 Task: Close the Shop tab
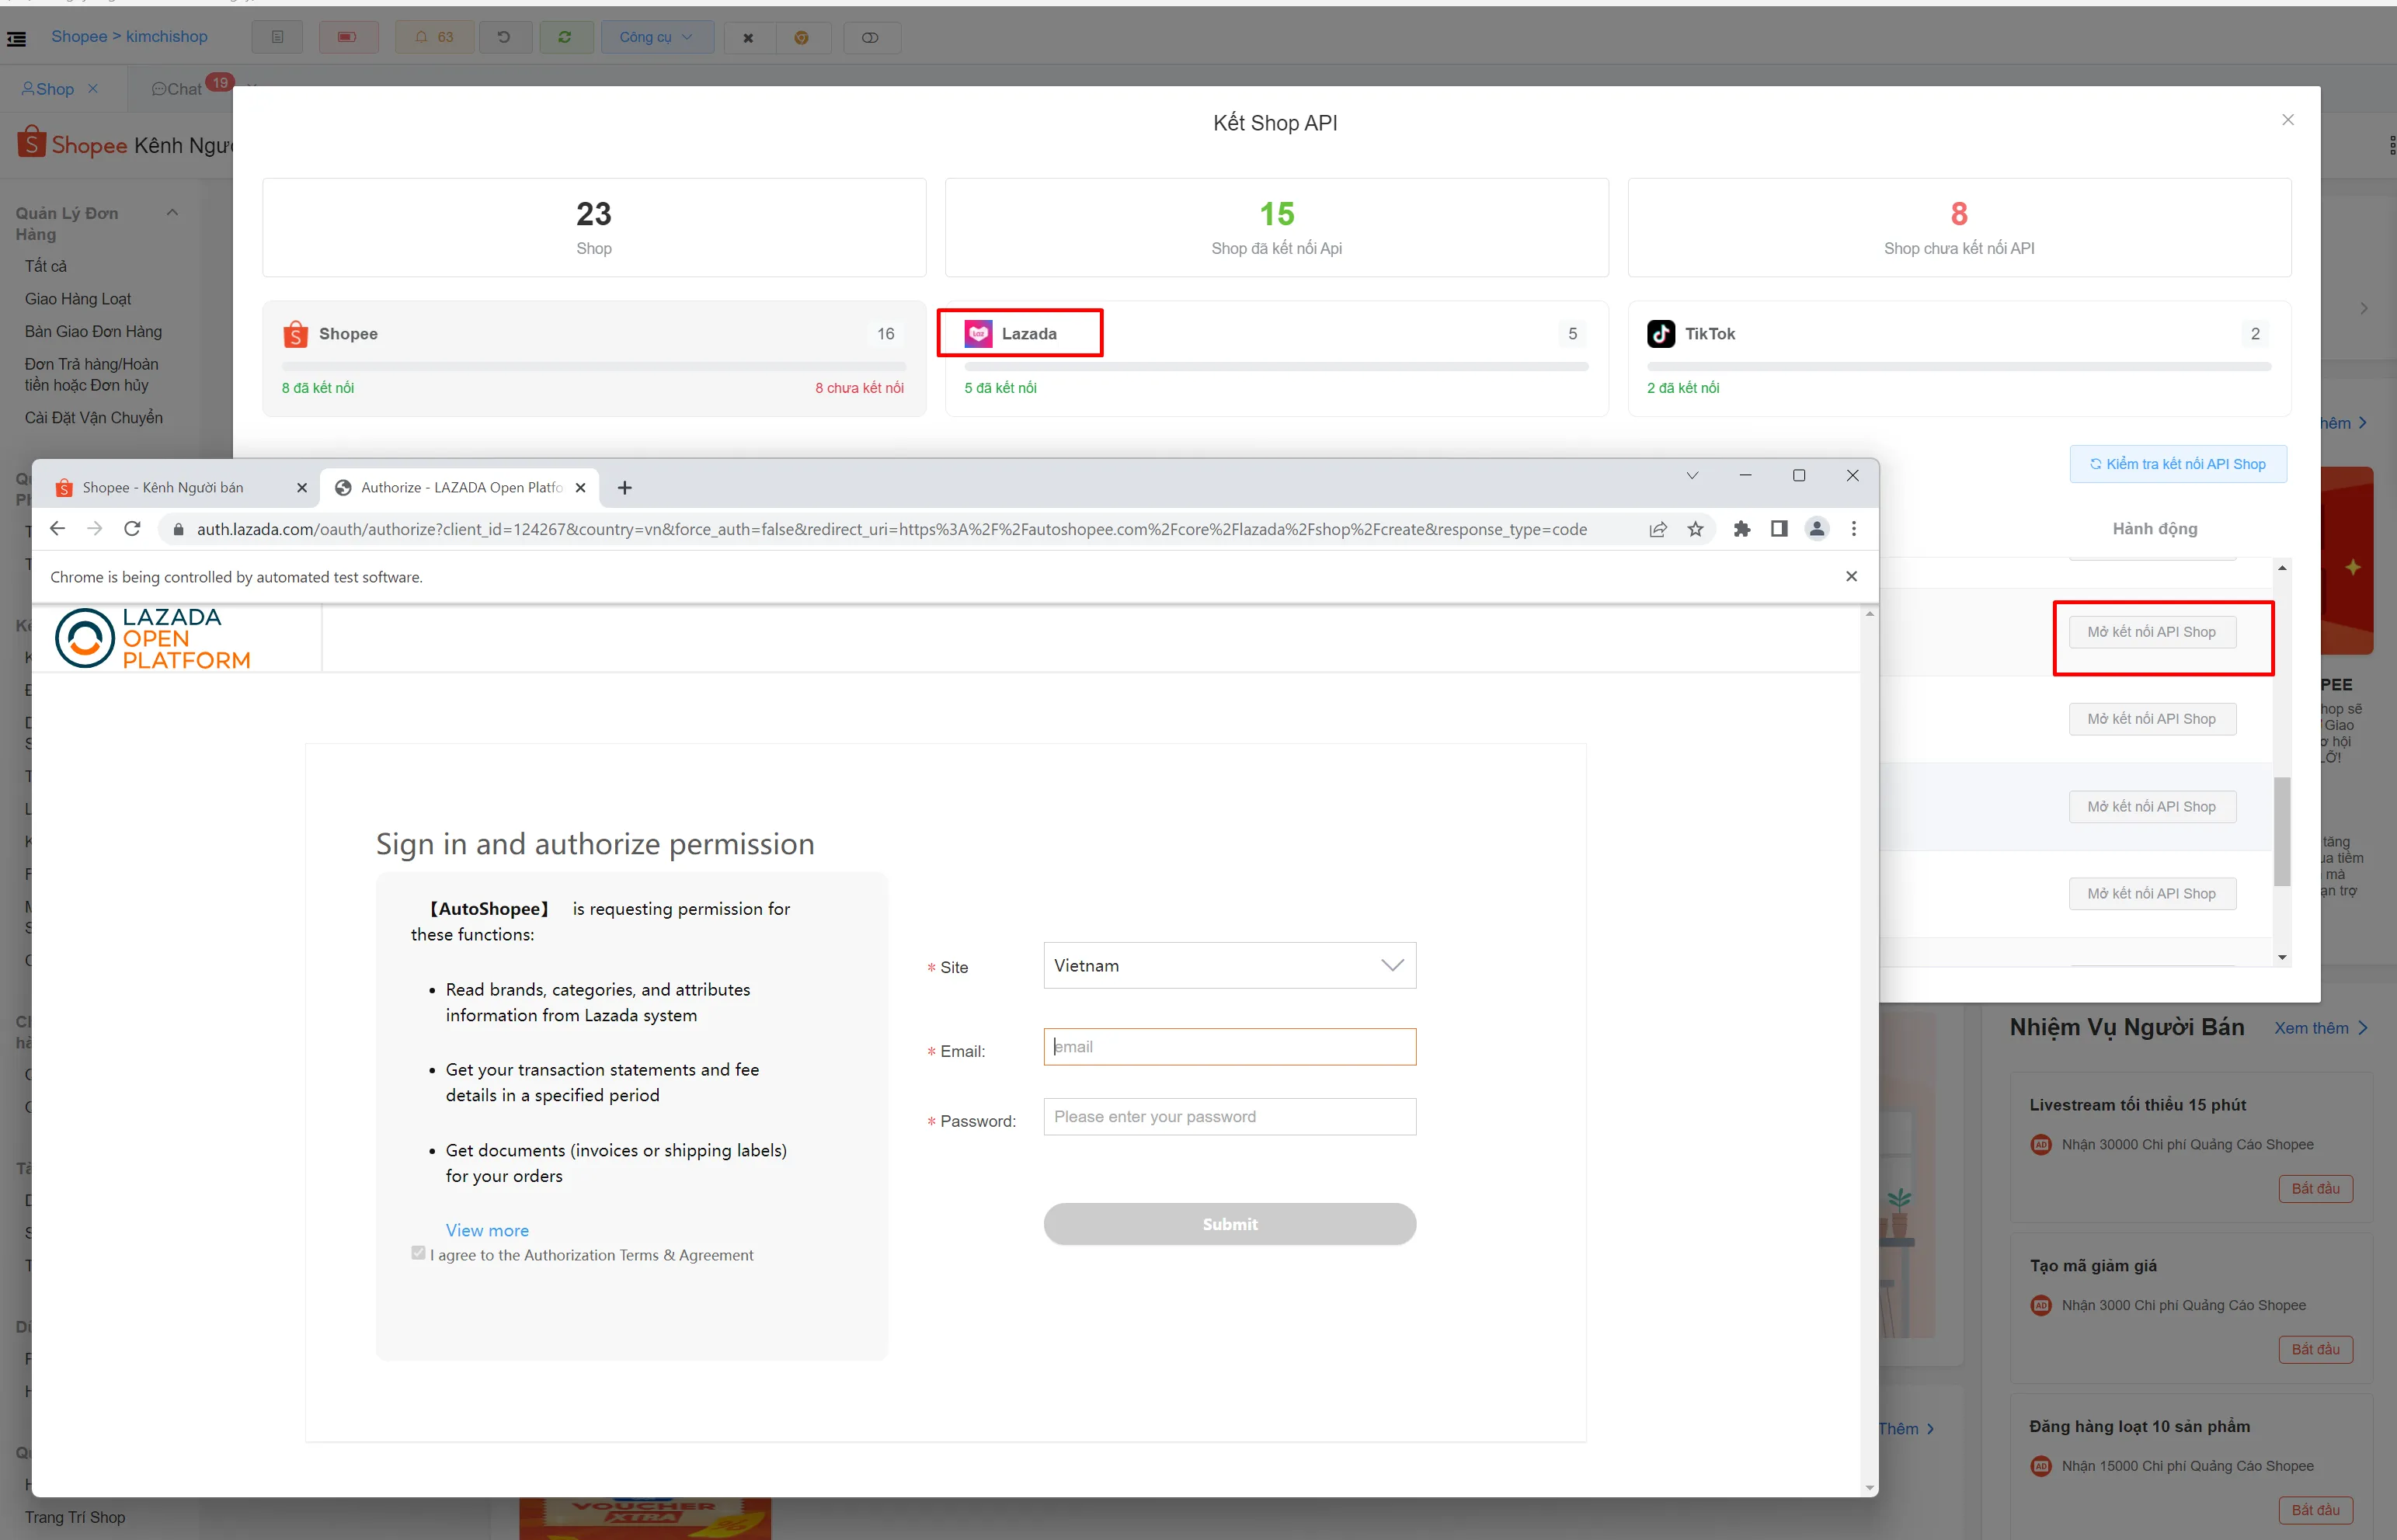(x=93, y=89)
